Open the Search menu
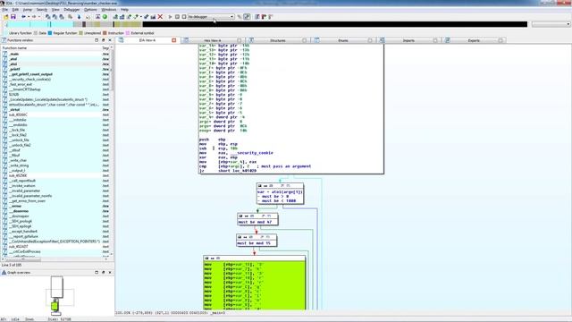The image size is (572, 322). [x=42, y=10]
